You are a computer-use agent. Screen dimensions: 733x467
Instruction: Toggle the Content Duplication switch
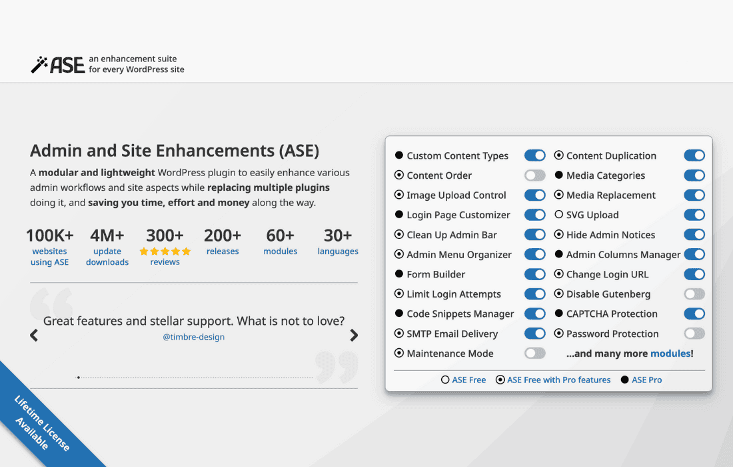[694, 155]
